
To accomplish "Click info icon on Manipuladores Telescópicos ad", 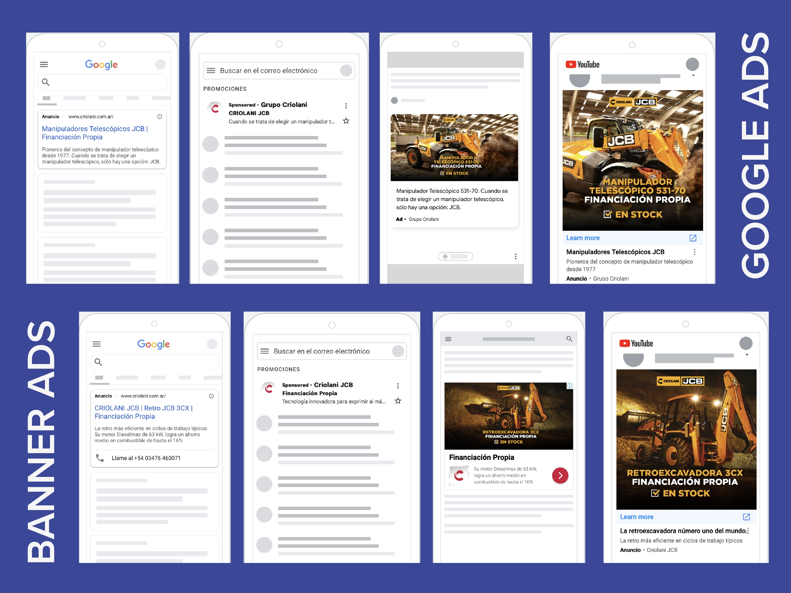I will point(159,116).
